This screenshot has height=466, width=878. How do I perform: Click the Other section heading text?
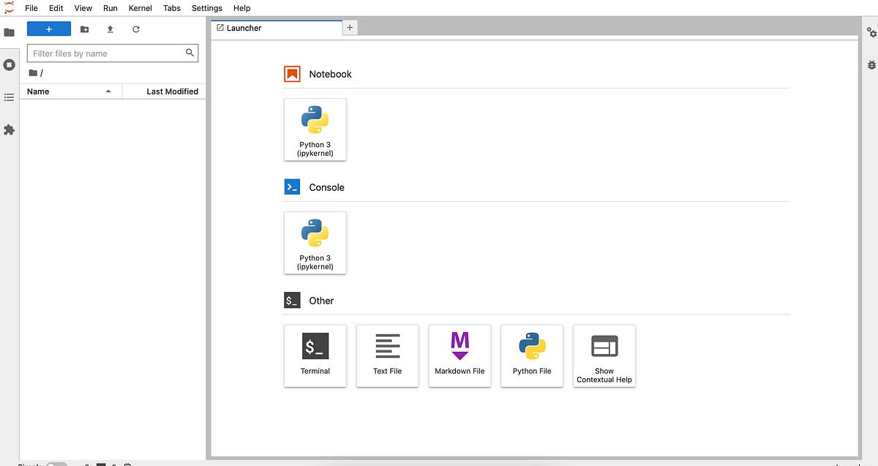point(321,301)
